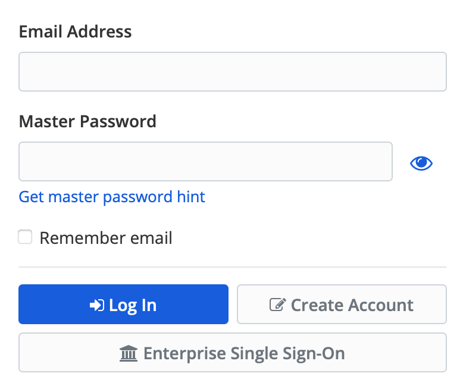463x389 pixels.
Task: Click the sign-in arrow icon on Log In
Action: 97,305
